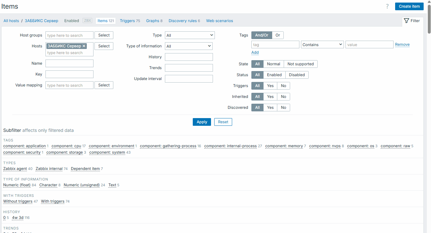Expand Type of information dropdown
This screenshot has width=431, height=233.
pos(189,46)
